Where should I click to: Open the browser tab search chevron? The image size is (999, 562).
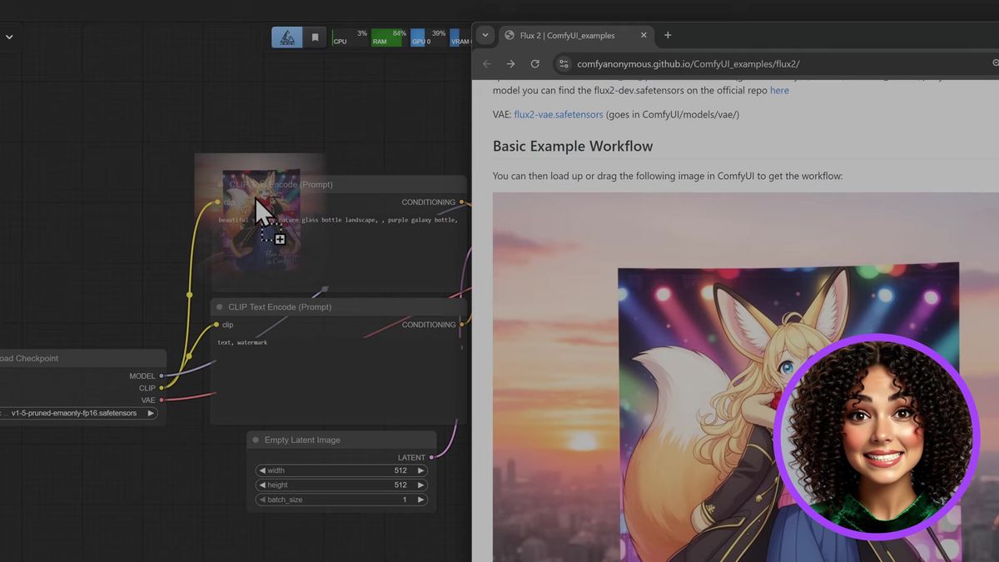(485, 35)
